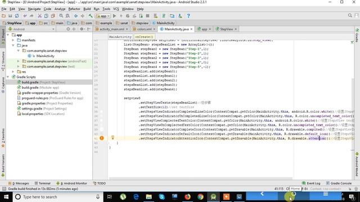Viewport: 360px width, 202px height.
Task: Expand the manifests folder
Action: pyautogui.click(x=13, y=40)
